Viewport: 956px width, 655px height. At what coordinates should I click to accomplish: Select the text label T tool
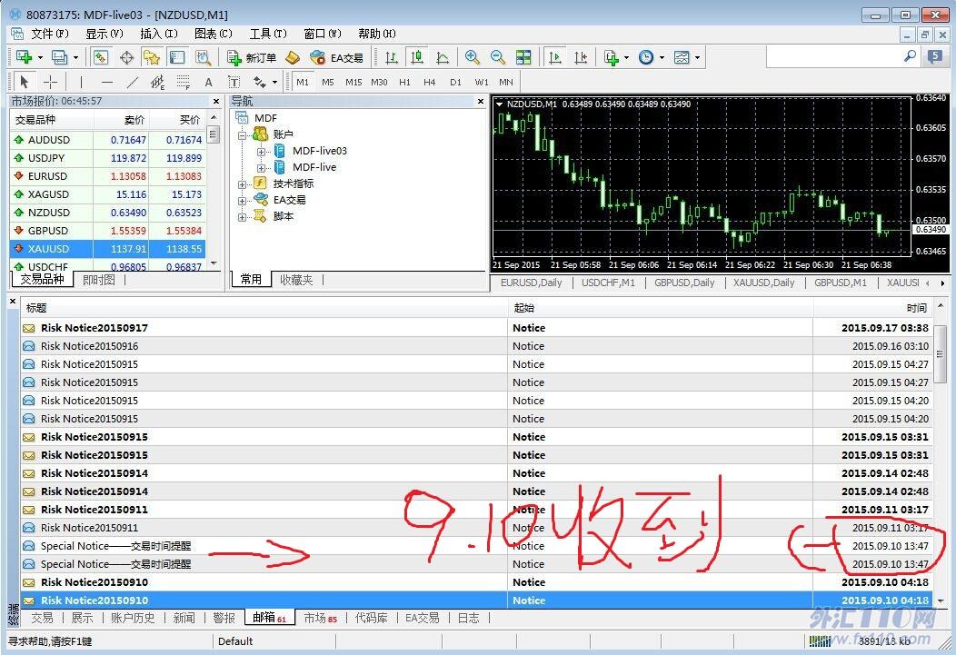234,82
